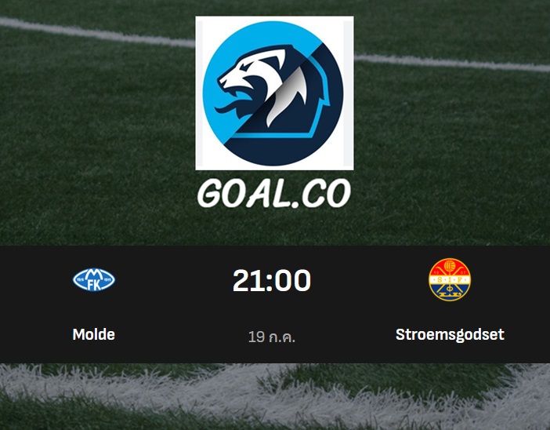This screenshot has height=430, width=550.
Task: Click the SIF band on Stroemsgodset crest
Action: click(450, 279)
